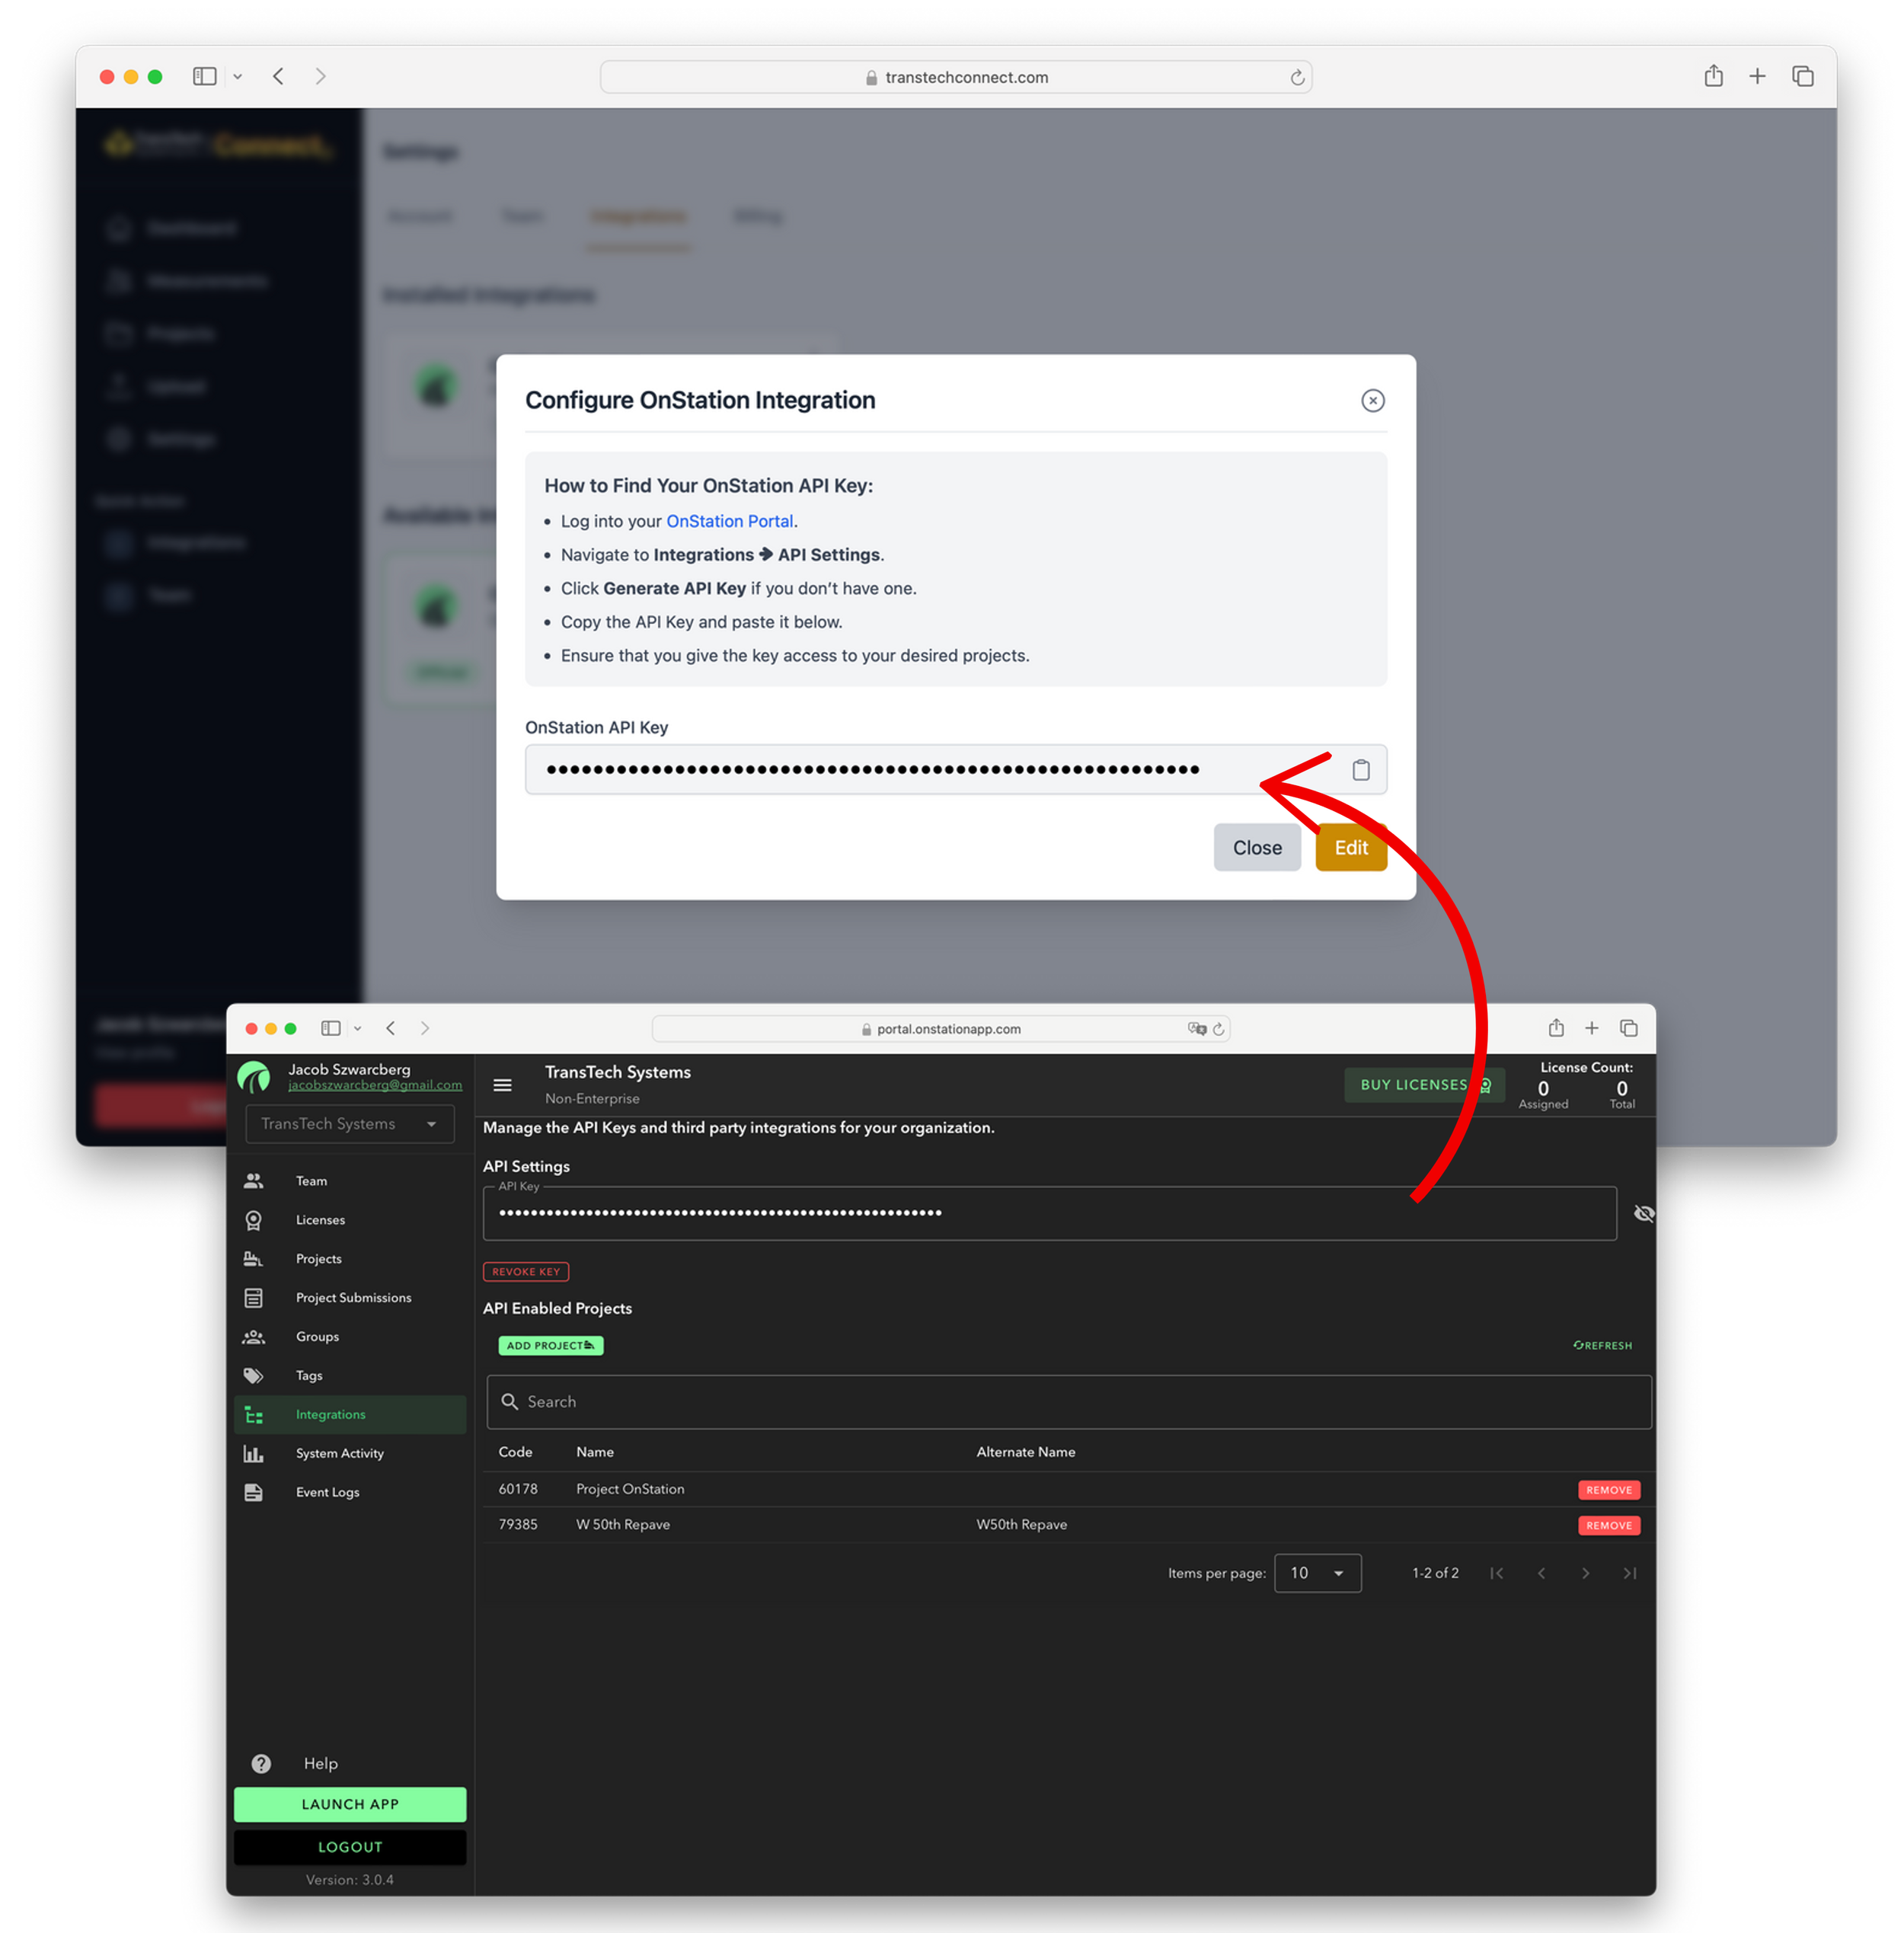This screenshot has height=1933, width=1904.
Task: Go back in the TransTech browser window
Action: point(279,76)
